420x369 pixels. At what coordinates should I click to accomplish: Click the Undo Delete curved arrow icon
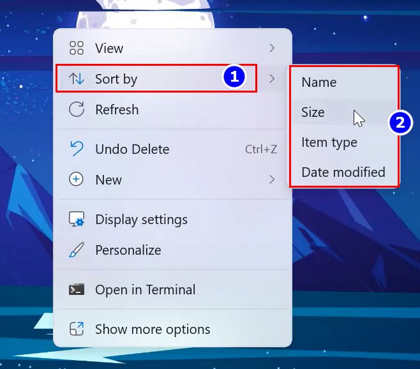point(77,149)
